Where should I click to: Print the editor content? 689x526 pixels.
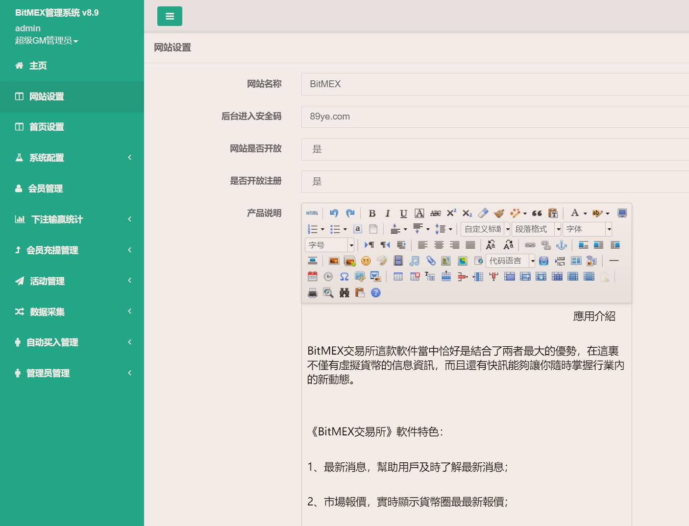pyautogui.click(x=313, y=293)
